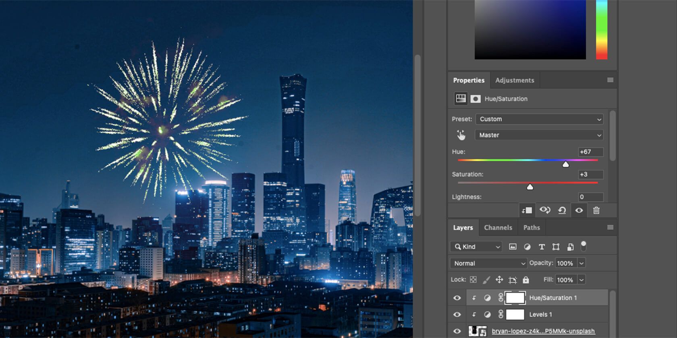Reset adjustment to defaults with the reset icon
Image resolution: width=677 pixels, height=338 pixels.
click(x=562, y=210)
